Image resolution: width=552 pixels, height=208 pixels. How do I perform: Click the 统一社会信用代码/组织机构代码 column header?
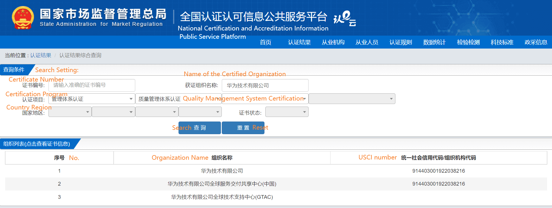point(438,158)
